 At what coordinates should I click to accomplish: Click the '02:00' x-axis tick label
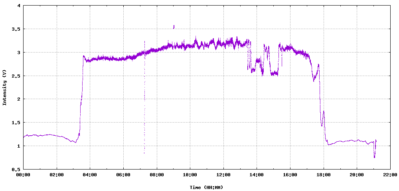click(57, 175)
